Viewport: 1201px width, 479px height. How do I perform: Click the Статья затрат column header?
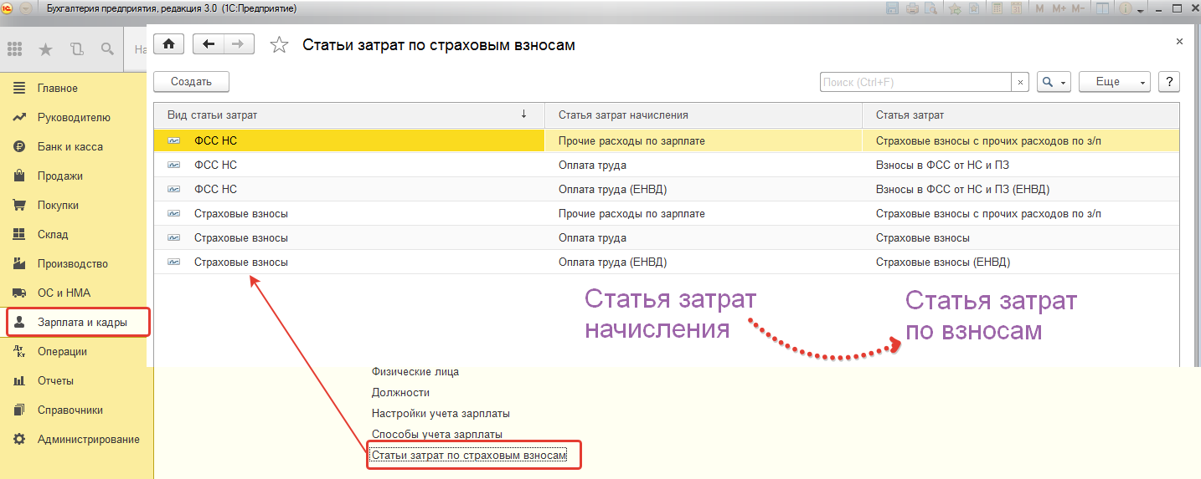(1020, 115)
